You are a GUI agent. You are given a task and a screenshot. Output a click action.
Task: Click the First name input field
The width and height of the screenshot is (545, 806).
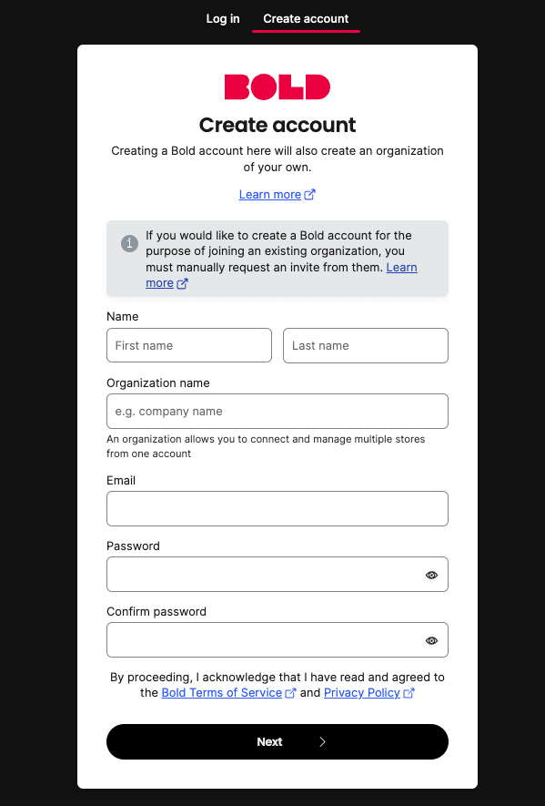188,345
